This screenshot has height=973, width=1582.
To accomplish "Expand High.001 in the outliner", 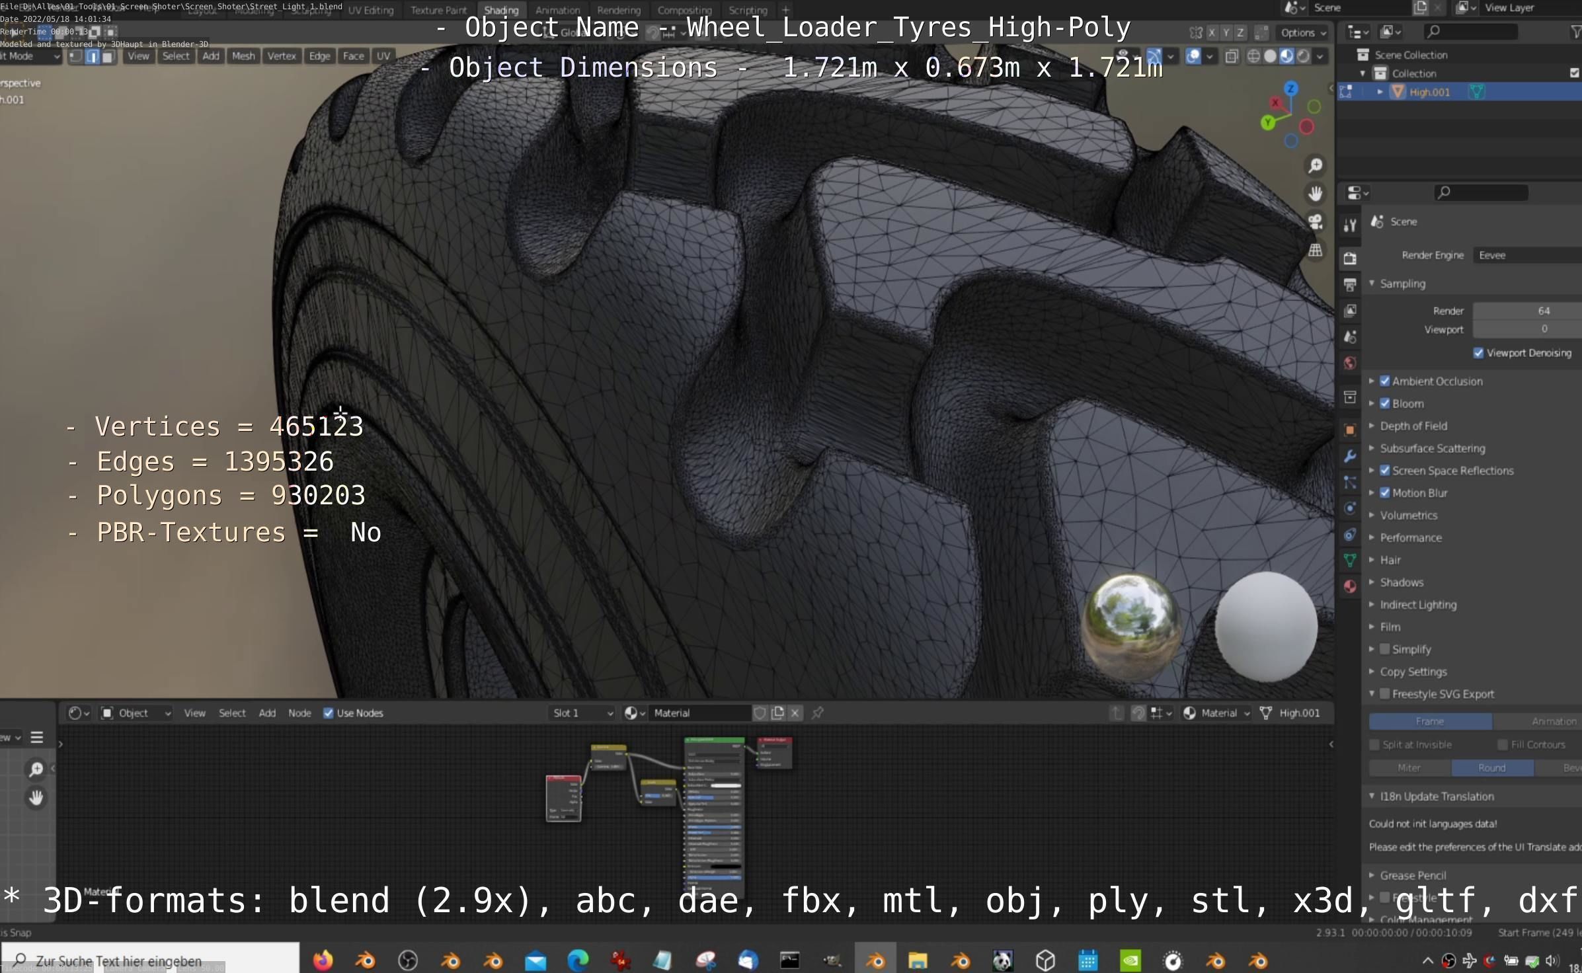I will click(1380, 92).
